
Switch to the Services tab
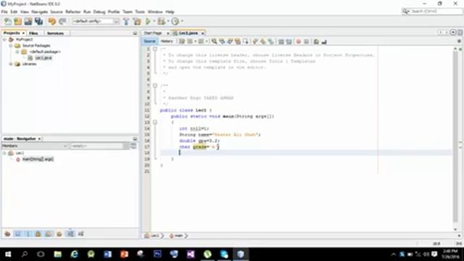pyautogui.click(x=55, y=33)
